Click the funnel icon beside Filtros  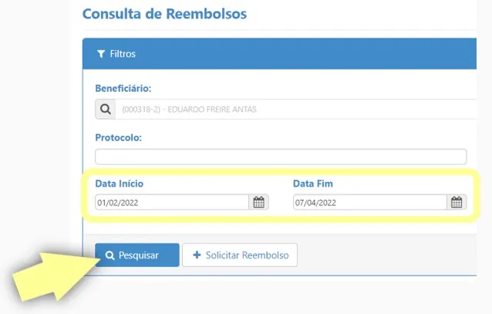pyautogui.click(x=101, y=54)
